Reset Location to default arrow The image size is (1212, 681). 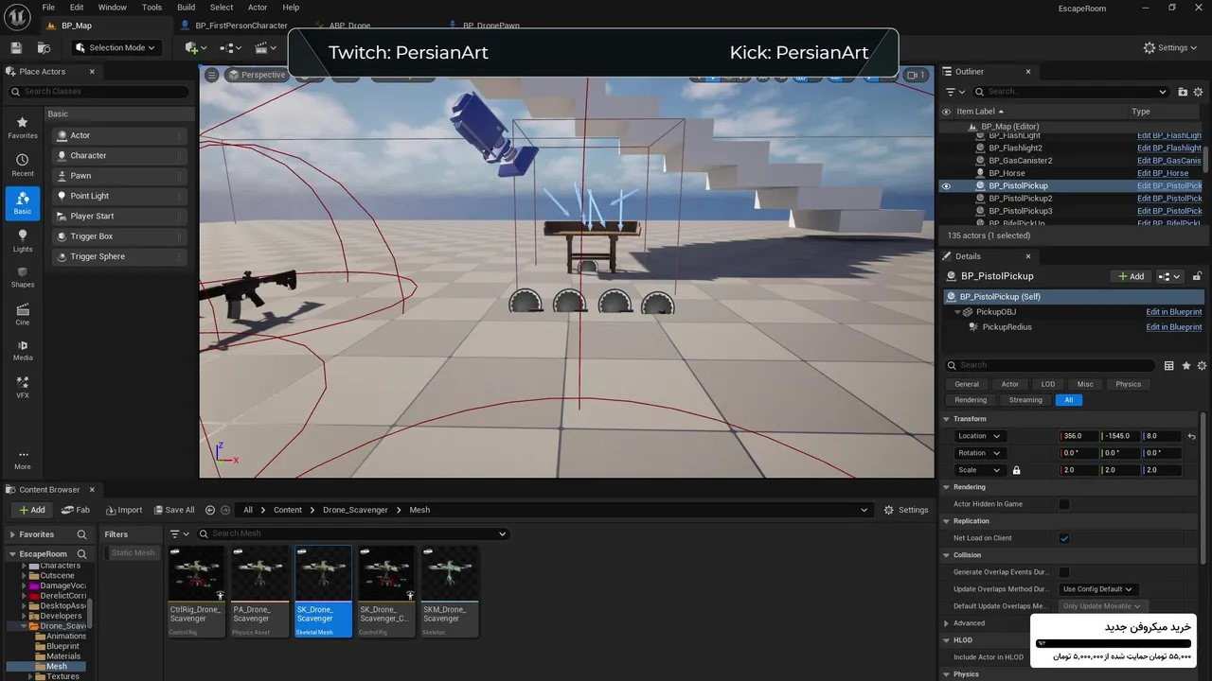[1192, 436]
